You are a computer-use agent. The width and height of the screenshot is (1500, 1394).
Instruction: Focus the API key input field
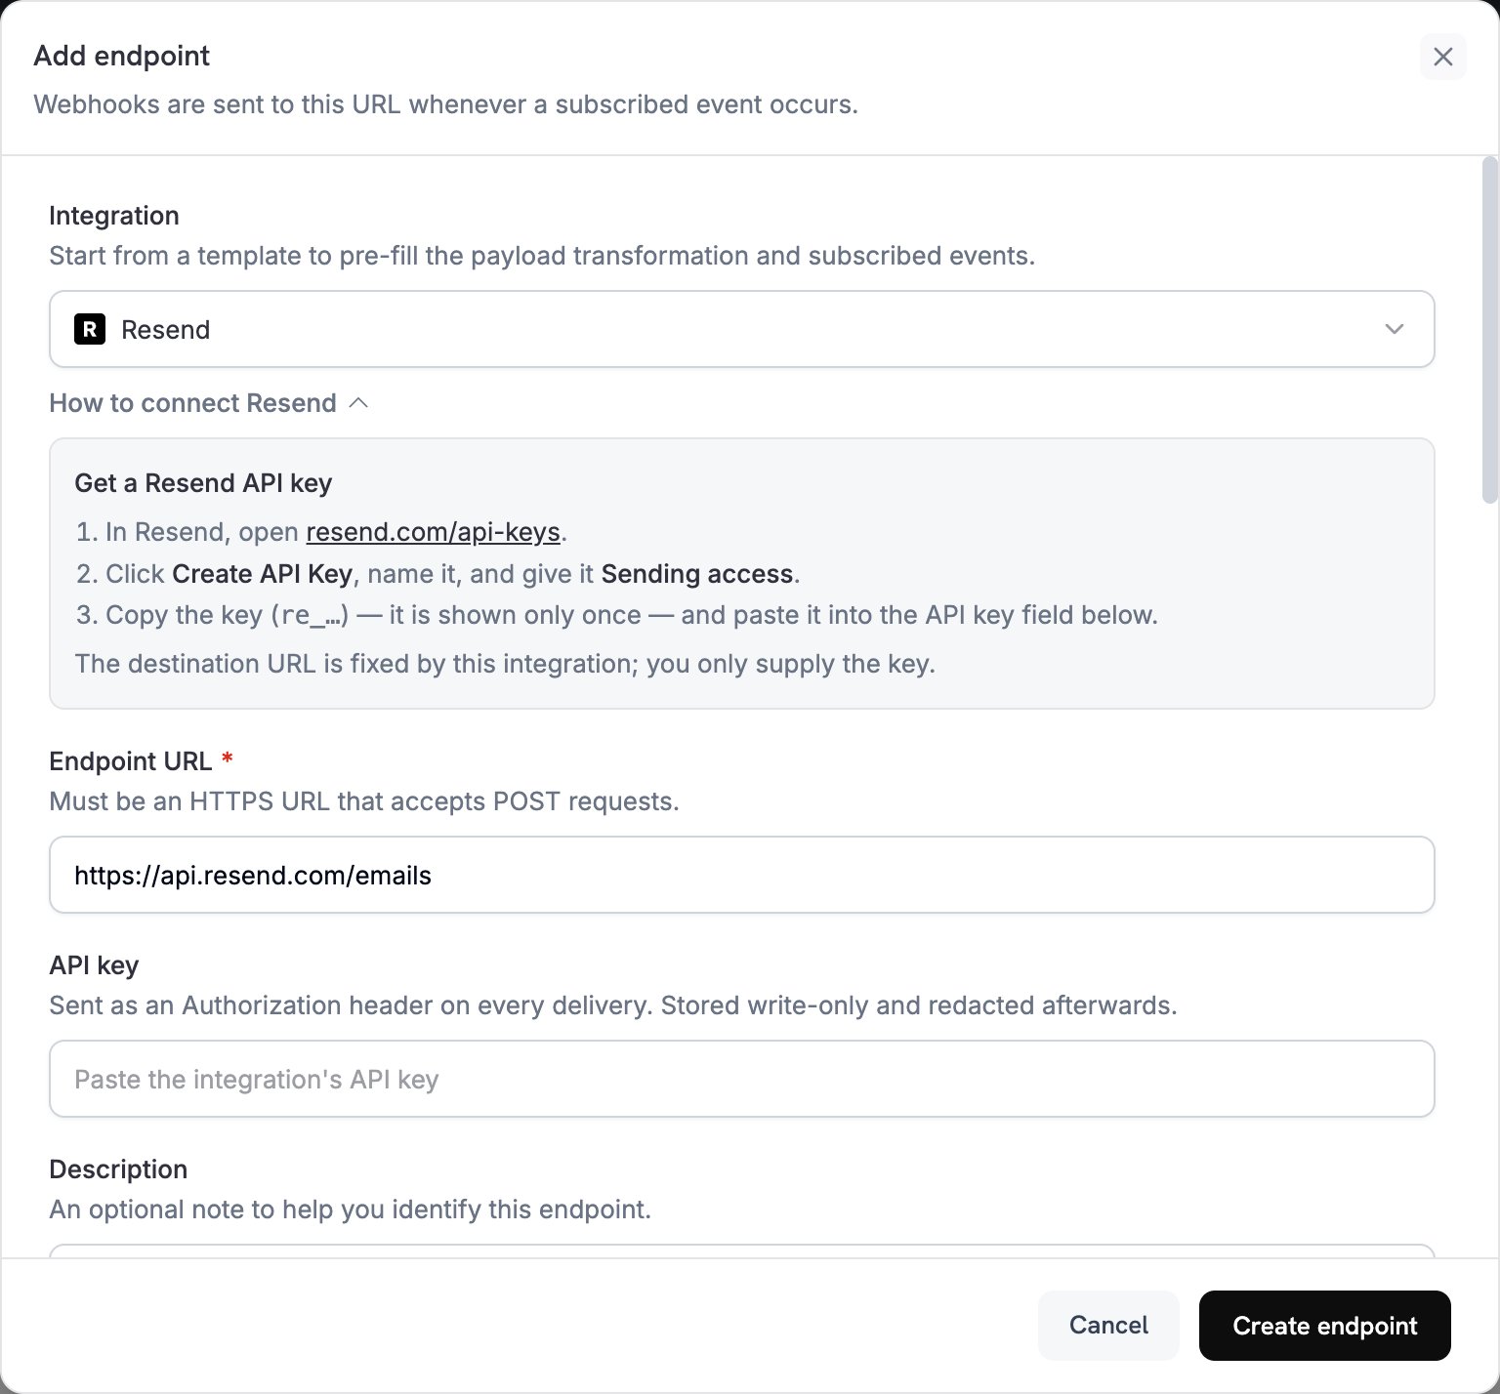(x=741, y=1079)
